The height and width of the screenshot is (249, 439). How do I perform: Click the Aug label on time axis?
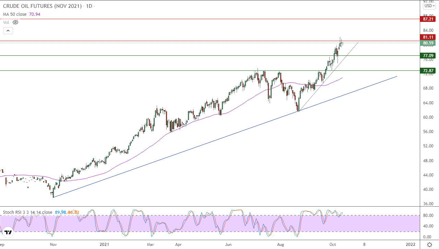(281, 245)
